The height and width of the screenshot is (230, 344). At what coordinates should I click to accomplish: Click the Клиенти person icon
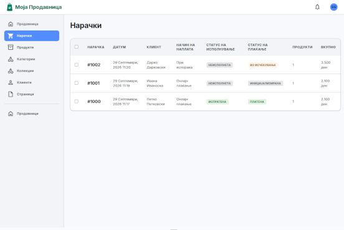11,82
